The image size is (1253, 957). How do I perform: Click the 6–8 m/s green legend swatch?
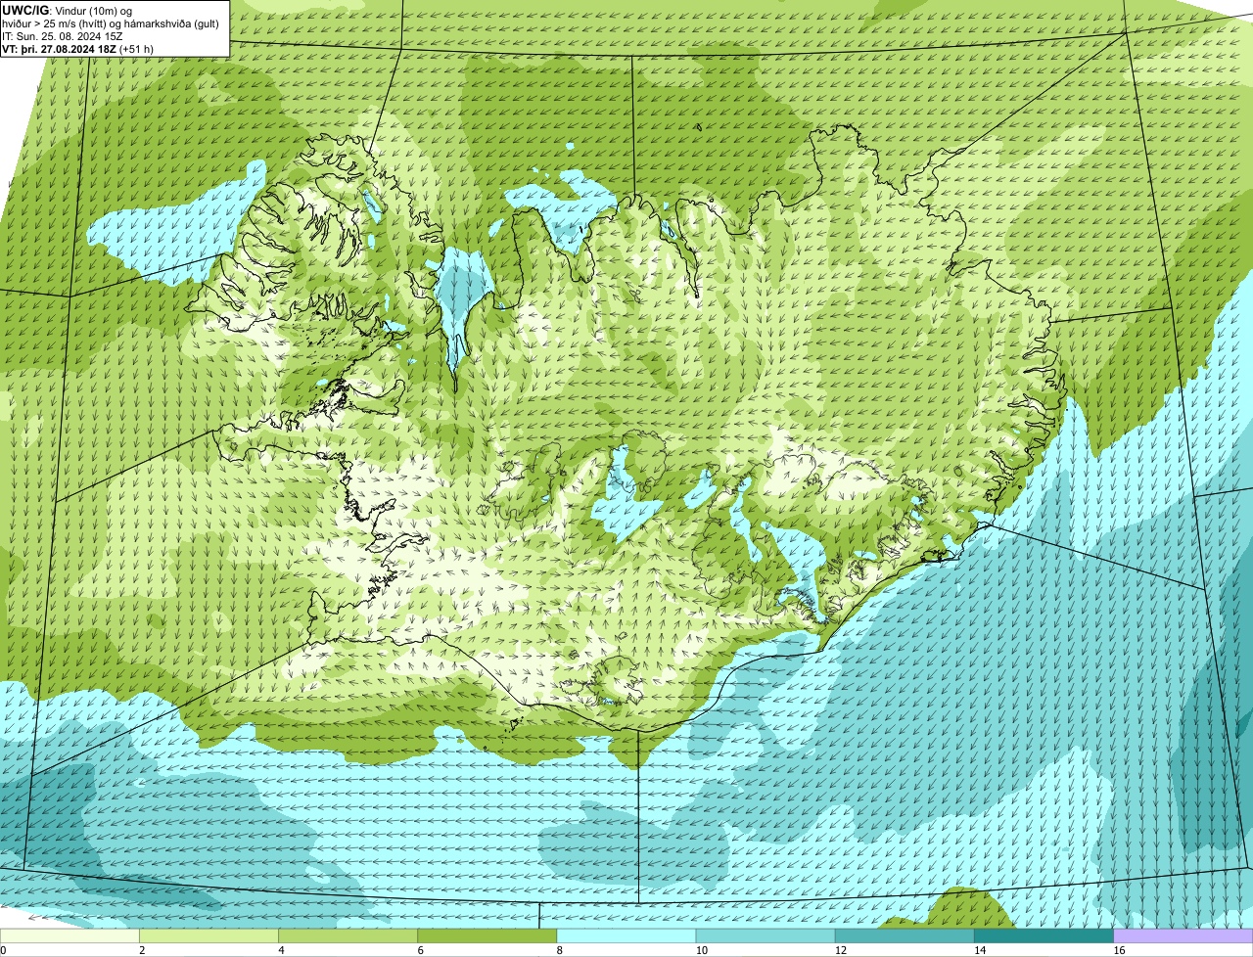coord(487,935)
